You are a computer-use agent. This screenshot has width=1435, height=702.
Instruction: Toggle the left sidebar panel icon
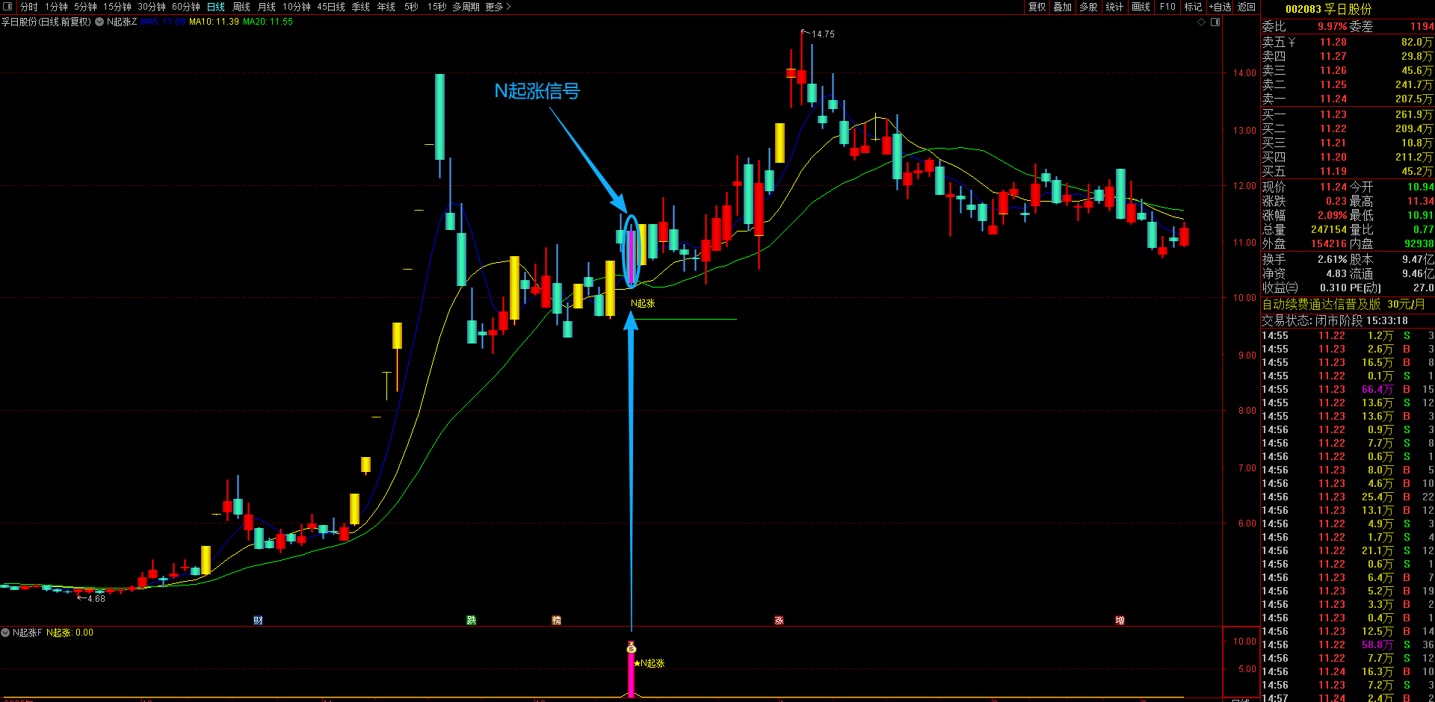click(7, 7)
